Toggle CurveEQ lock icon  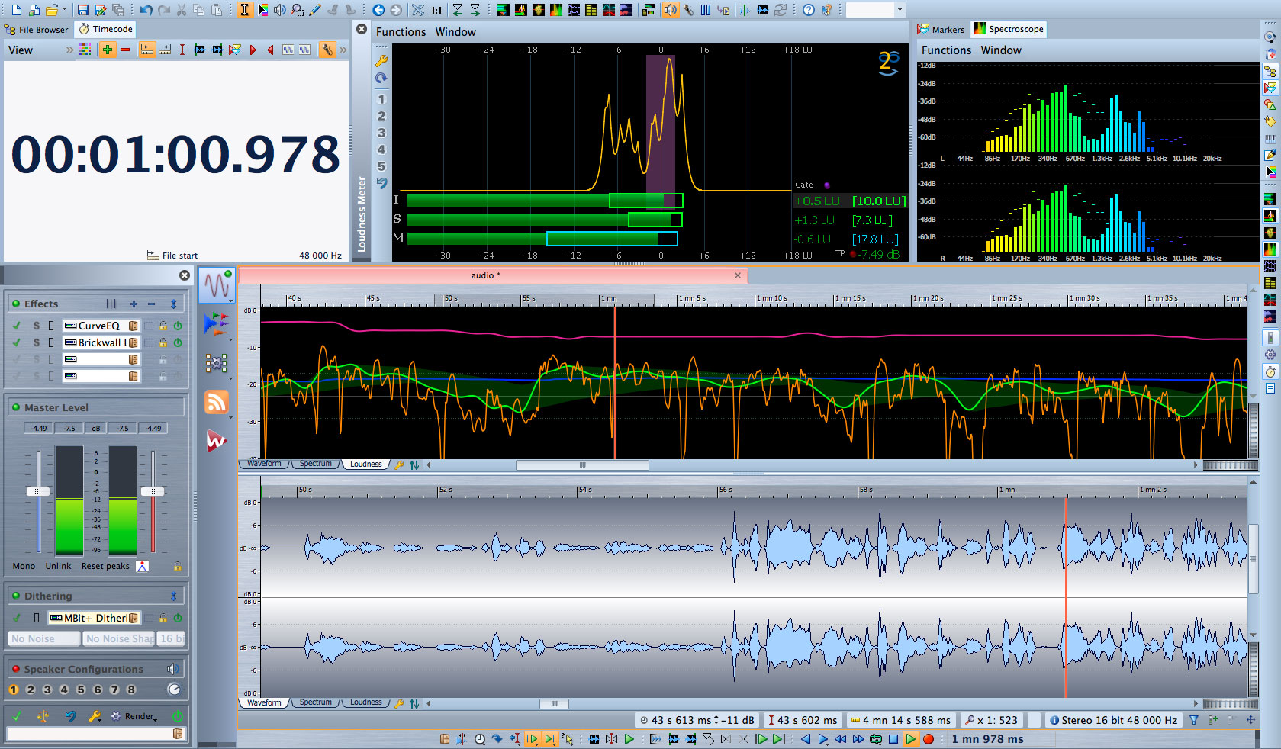point(163,326)
